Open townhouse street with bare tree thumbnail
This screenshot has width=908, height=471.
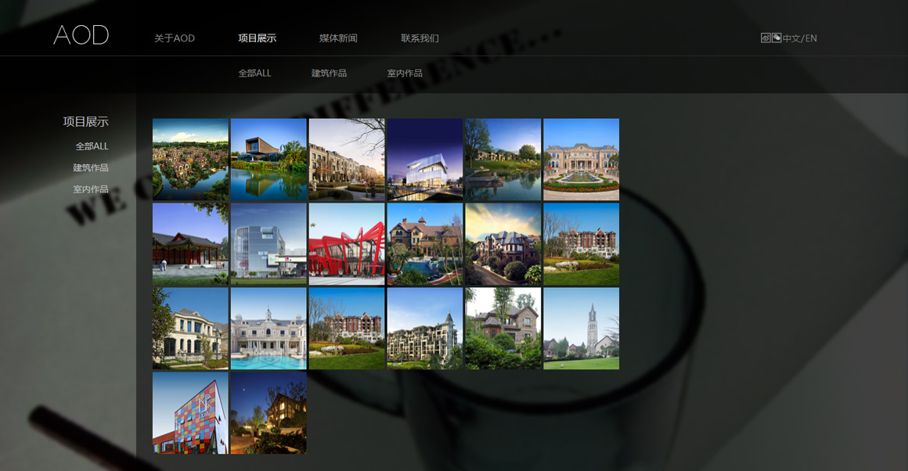[347, 160]
